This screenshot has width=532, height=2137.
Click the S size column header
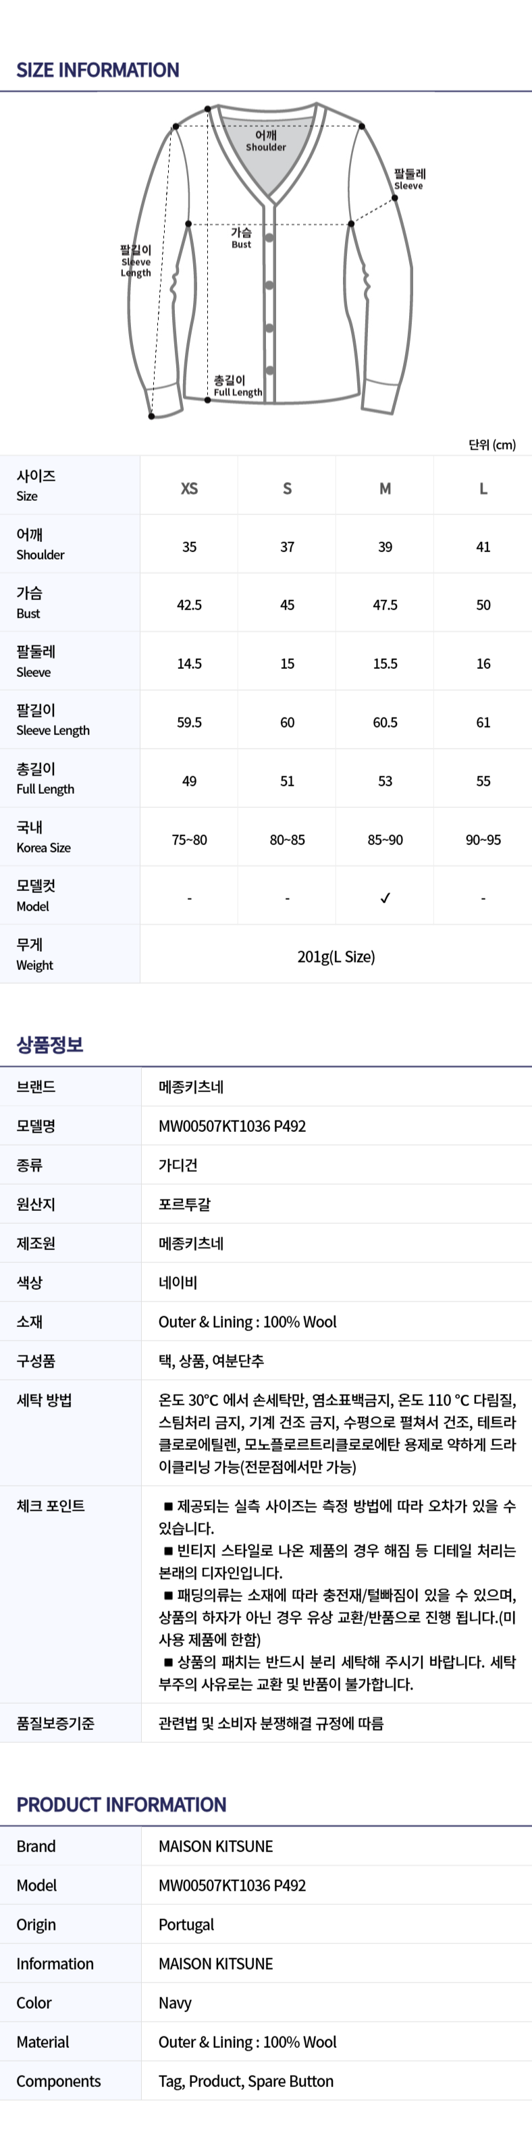coord(287,489)
